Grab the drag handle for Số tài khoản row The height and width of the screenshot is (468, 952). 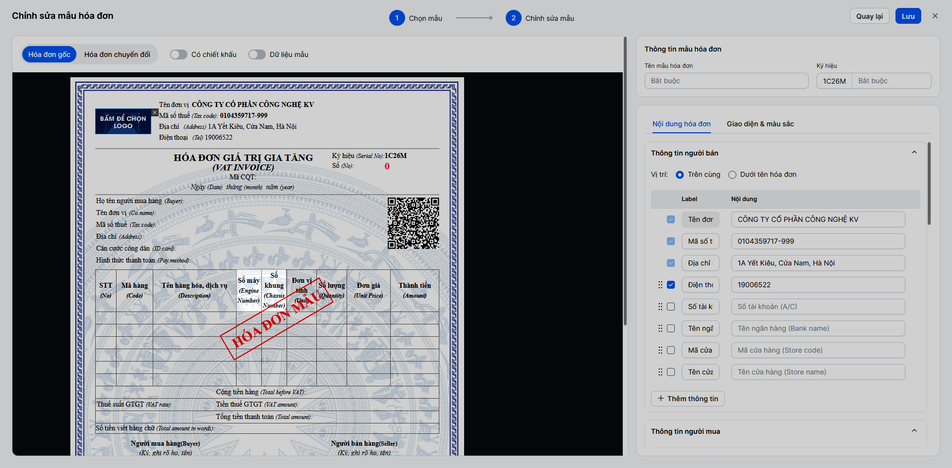point(660,307)
